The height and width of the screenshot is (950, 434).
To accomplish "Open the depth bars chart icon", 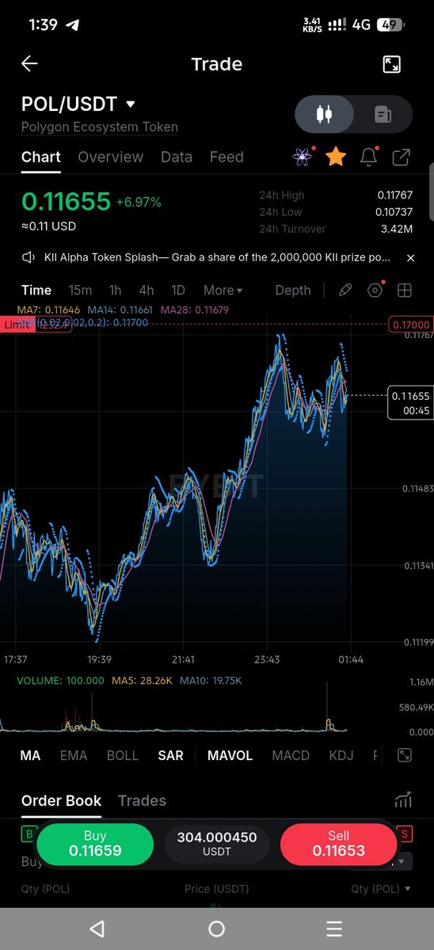I will click(x=403, y=800).
